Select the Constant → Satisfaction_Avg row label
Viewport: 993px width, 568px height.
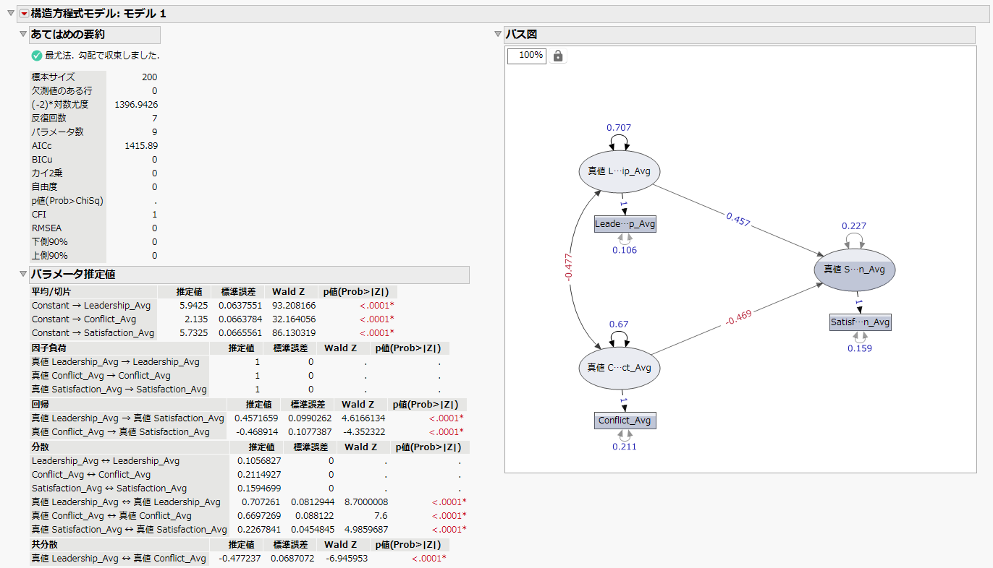coord(93,333)
